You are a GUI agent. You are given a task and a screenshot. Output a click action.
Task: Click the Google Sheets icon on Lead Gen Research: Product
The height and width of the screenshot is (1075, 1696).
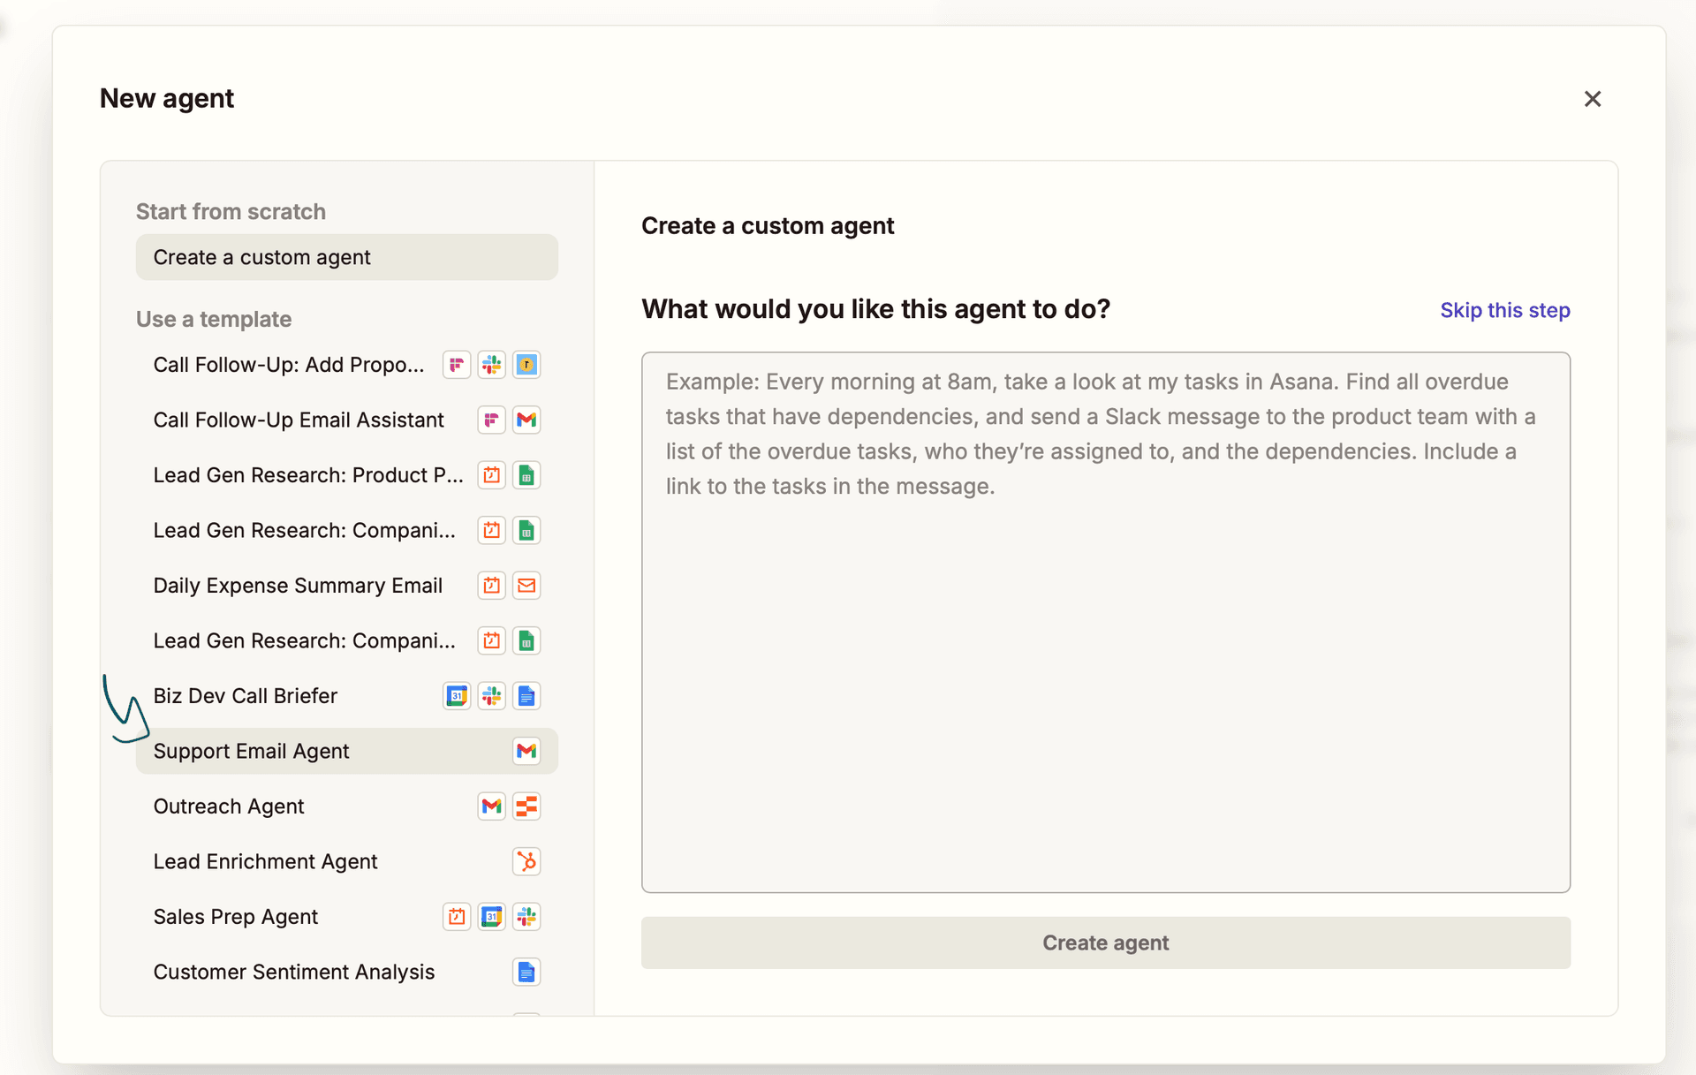527,474
